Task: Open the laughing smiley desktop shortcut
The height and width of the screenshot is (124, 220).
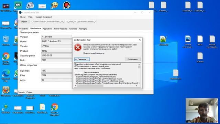Action: (54, 6)
